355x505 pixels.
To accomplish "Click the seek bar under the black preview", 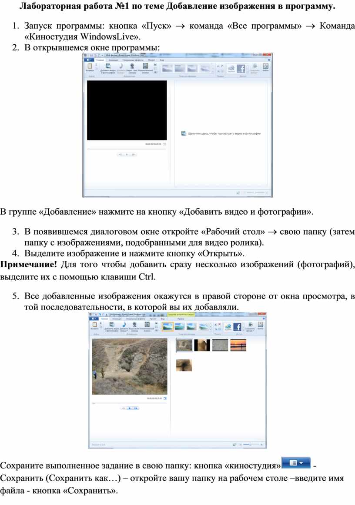I will pos(127,149).
